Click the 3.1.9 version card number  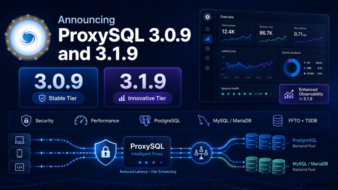(x=143, y=81)
